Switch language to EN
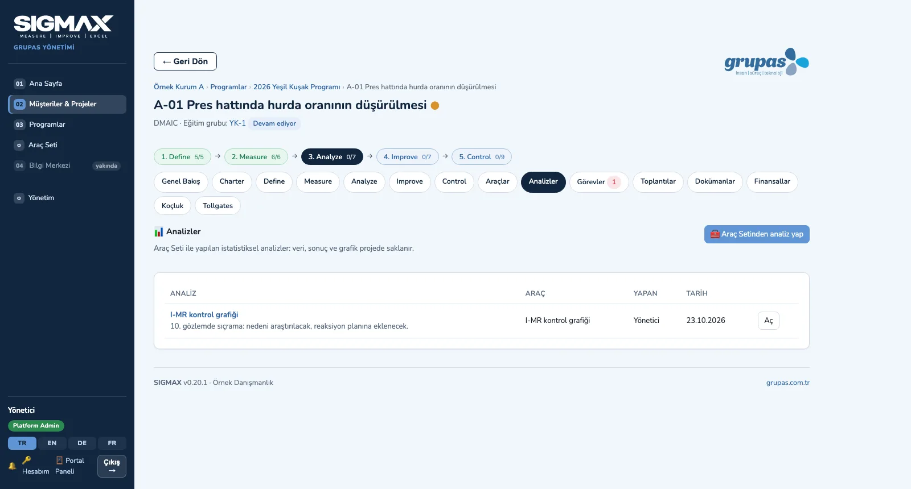Viewport: 911px width, 489px height. [52, 443]
